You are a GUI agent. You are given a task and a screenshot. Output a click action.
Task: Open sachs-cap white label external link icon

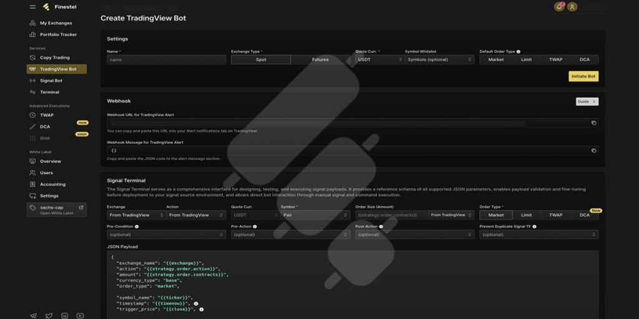80,207
